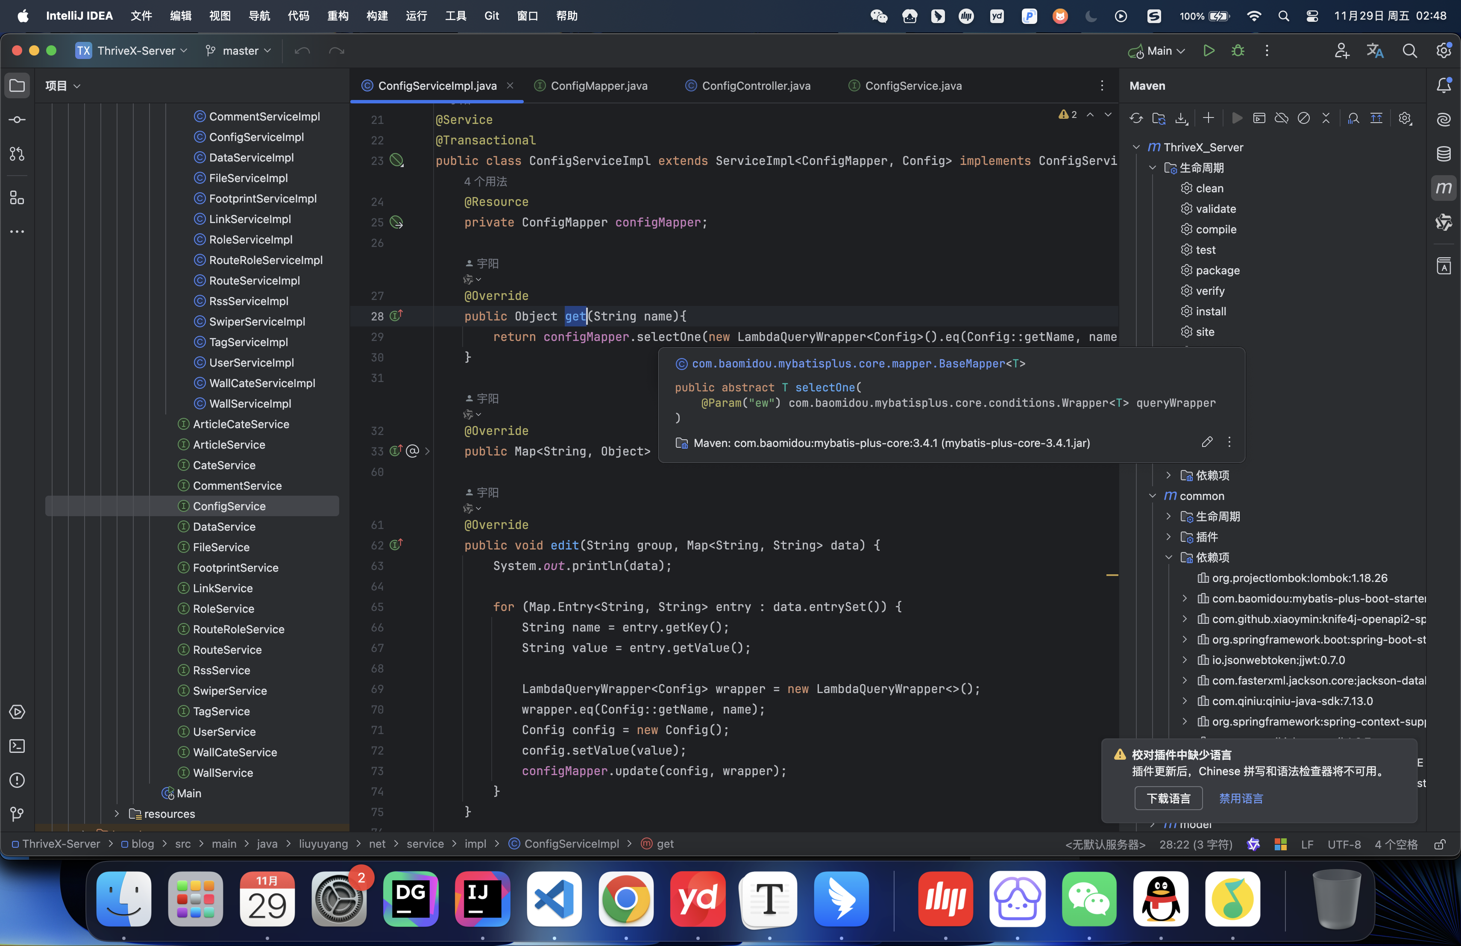This screenshot has width=1461, height=946.
Task: Open the Git menu
Action: (x=492, y=16)
